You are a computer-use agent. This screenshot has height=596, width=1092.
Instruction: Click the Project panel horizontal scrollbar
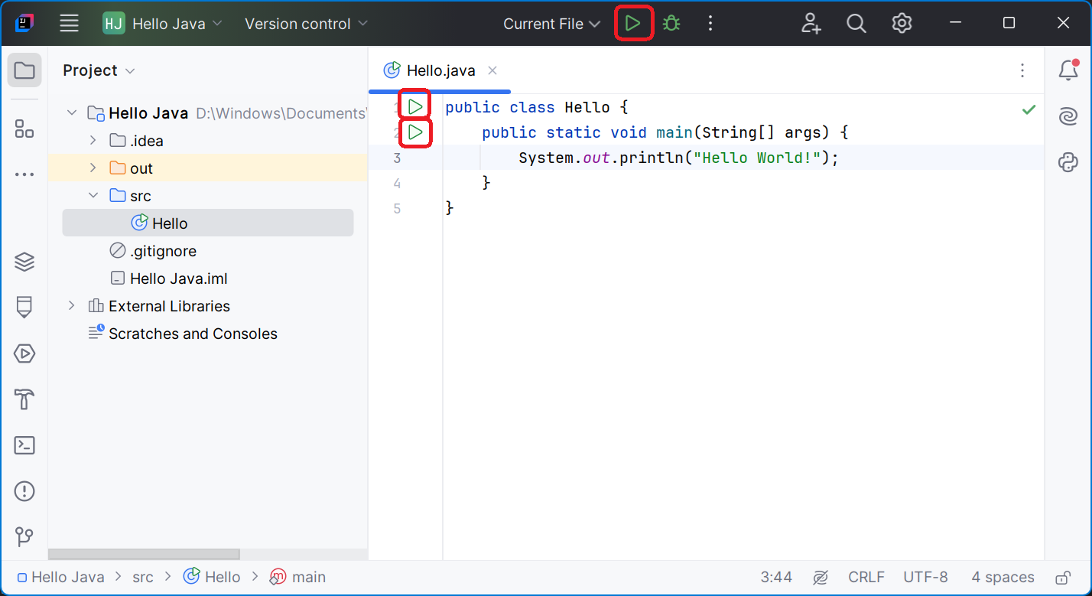[144, 554]
